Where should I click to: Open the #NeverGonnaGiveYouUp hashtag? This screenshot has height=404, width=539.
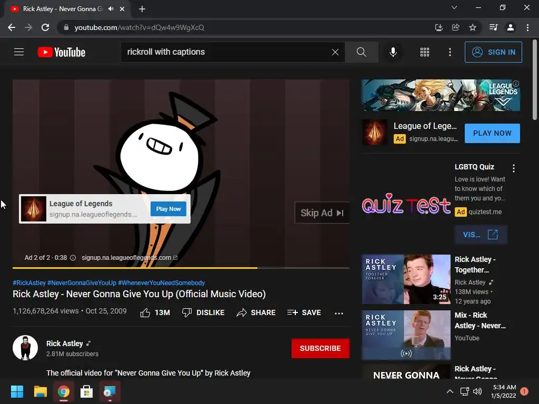[x=82, y=282]
